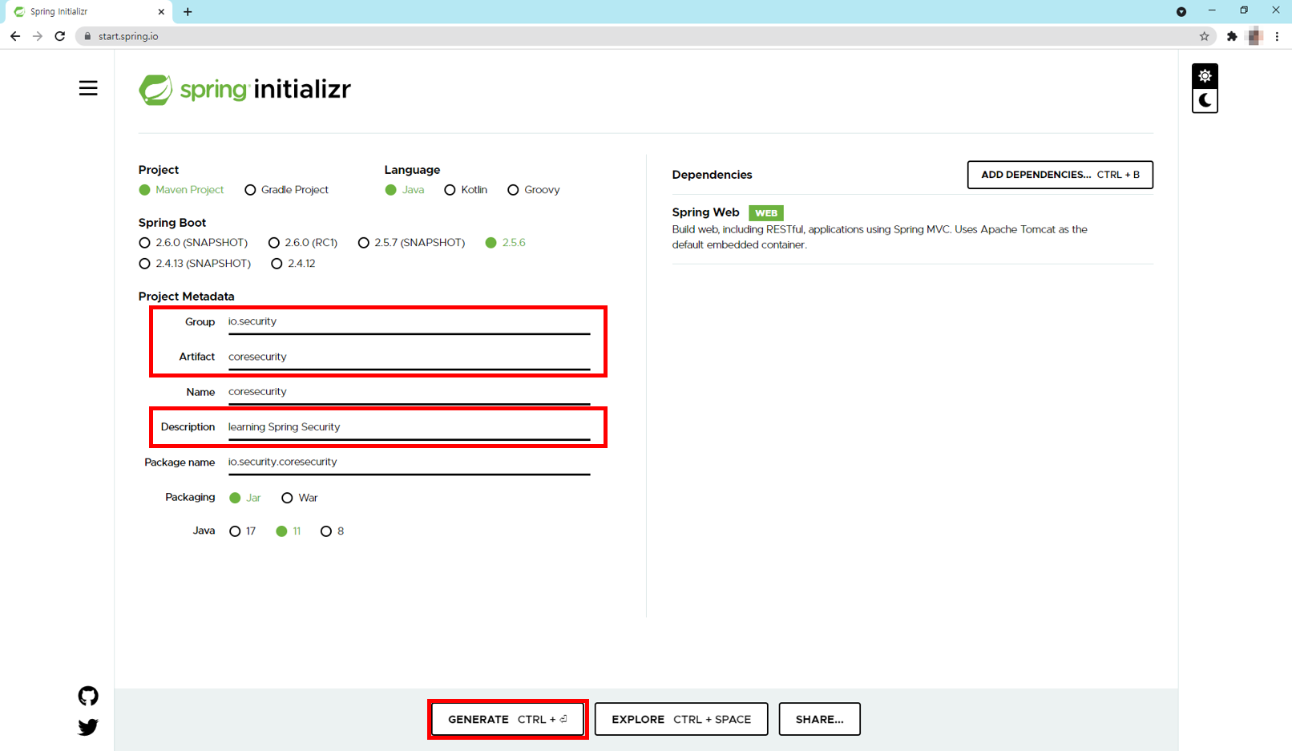Open browser extensions puzzle icon
This screenshot has height=751, width=1292.
tap(1232, 36)
